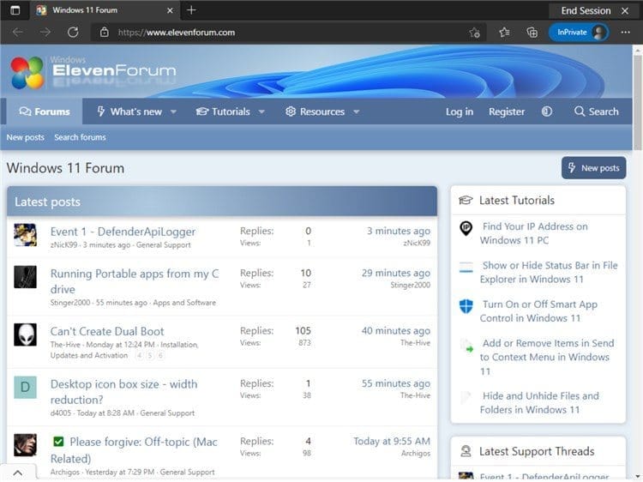Open the Favorites list icon

pyautogui.click(x=504, y=33)
